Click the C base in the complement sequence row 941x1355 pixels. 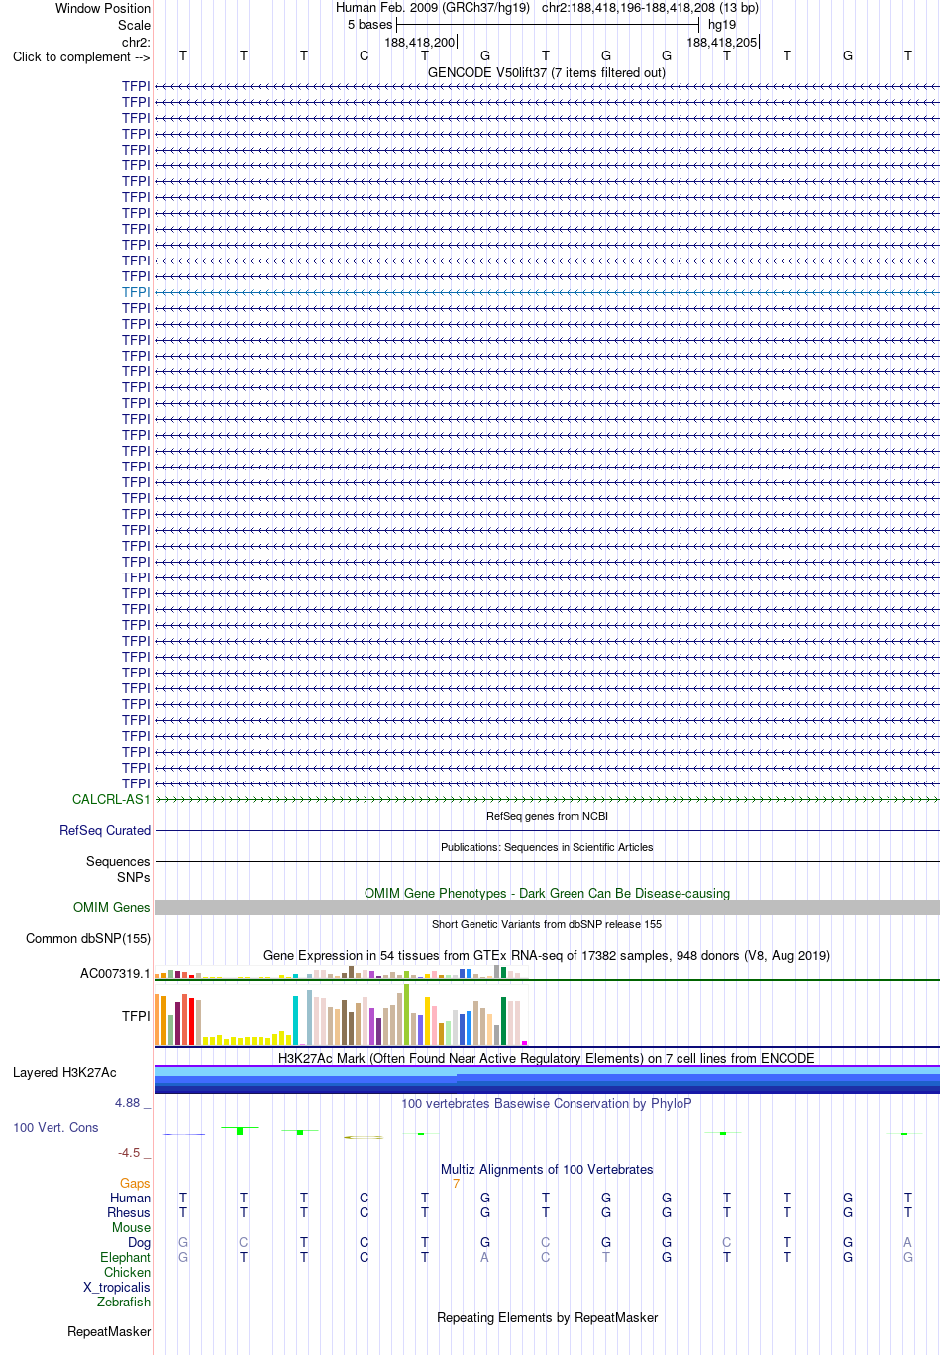[x=364, y=55]
